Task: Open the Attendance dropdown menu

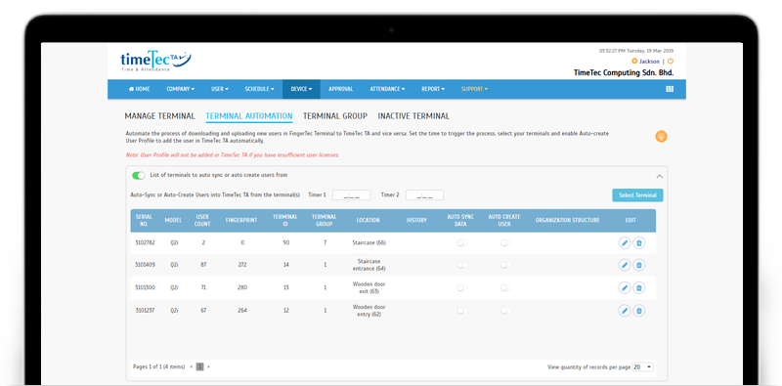Action: coord(387,89)
